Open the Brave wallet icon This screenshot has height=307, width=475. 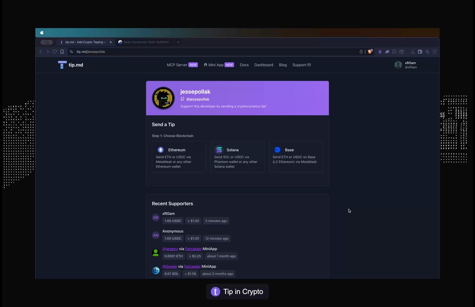[x=420, y=52]
